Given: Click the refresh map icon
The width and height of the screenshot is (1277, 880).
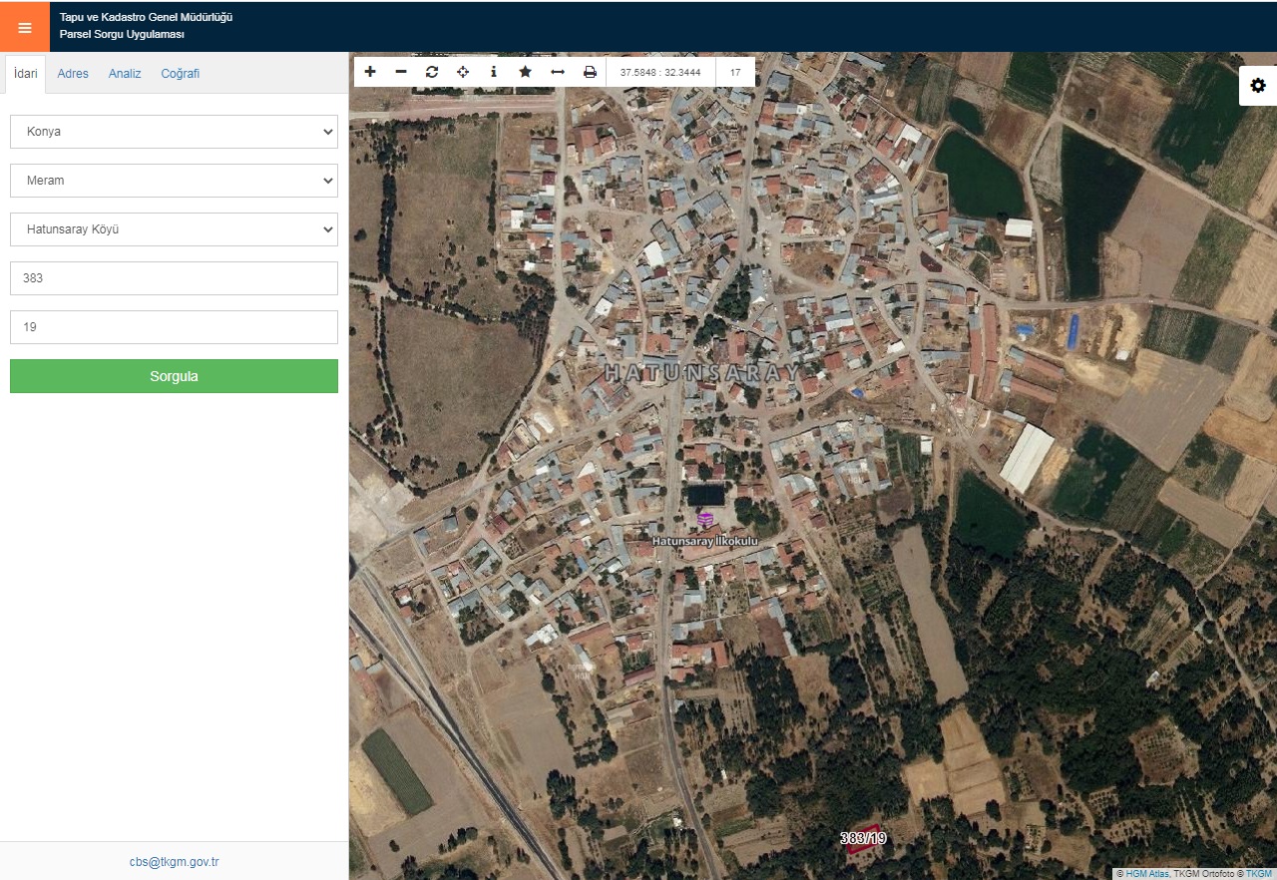Looking at the screenshot, I should pos(432,72).
